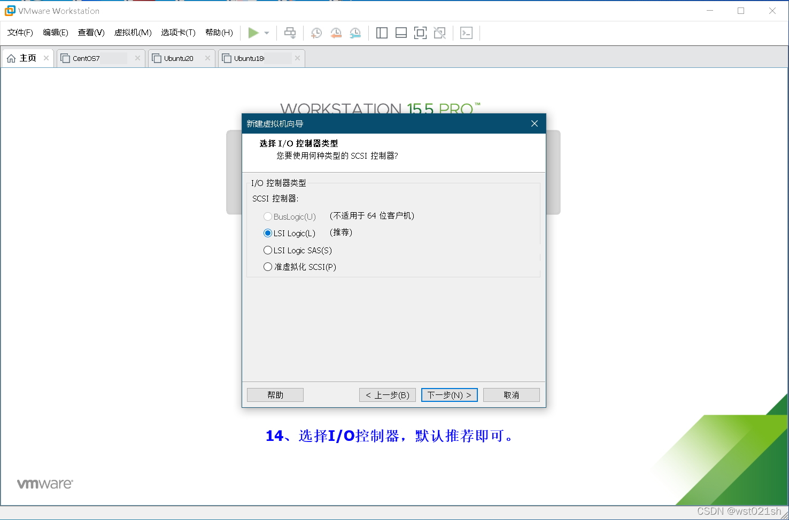Close the 新建虚拟机向导 dialog
The image size is (789, 520).
534,123
